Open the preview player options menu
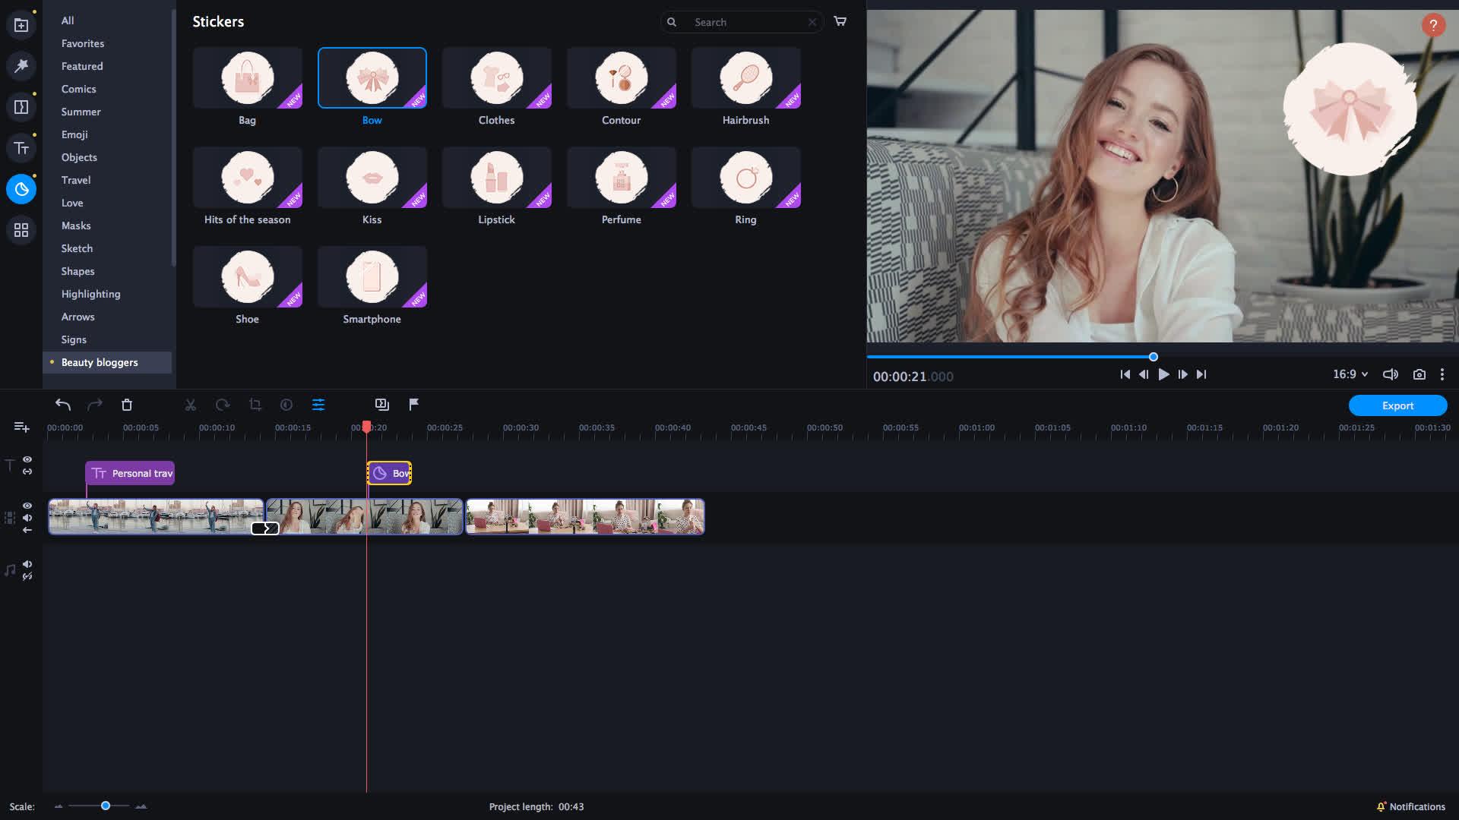The height and width of the screenshot is (820, 1459). (1442, 374)
